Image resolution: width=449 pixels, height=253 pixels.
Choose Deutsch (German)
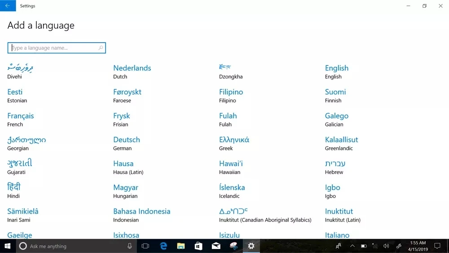tap(127, 144)
